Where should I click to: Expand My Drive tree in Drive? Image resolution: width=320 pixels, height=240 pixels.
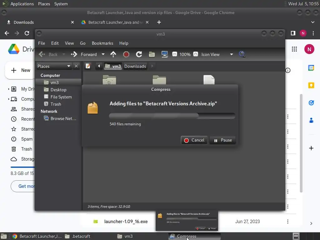[x=8, y=89]
